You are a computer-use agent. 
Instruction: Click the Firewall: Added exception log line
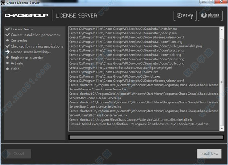pos(139,124)
